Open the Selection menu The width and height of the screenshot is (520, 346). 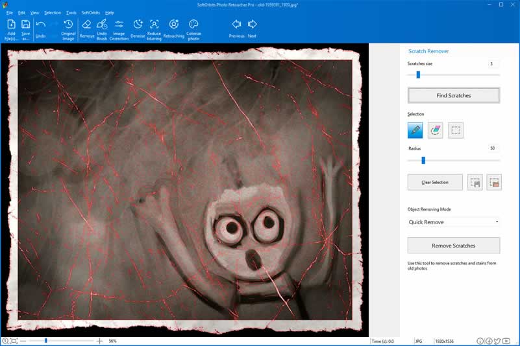[x=53, y=12]
